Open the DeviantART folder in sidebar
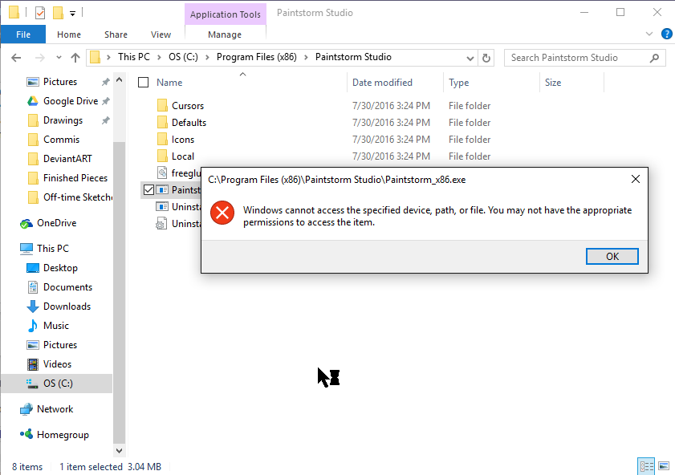The width and height of the screenshot is (675, 475). [x=67, y=159]
